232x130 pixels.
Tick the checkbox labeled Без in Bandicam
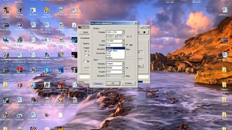85,61
